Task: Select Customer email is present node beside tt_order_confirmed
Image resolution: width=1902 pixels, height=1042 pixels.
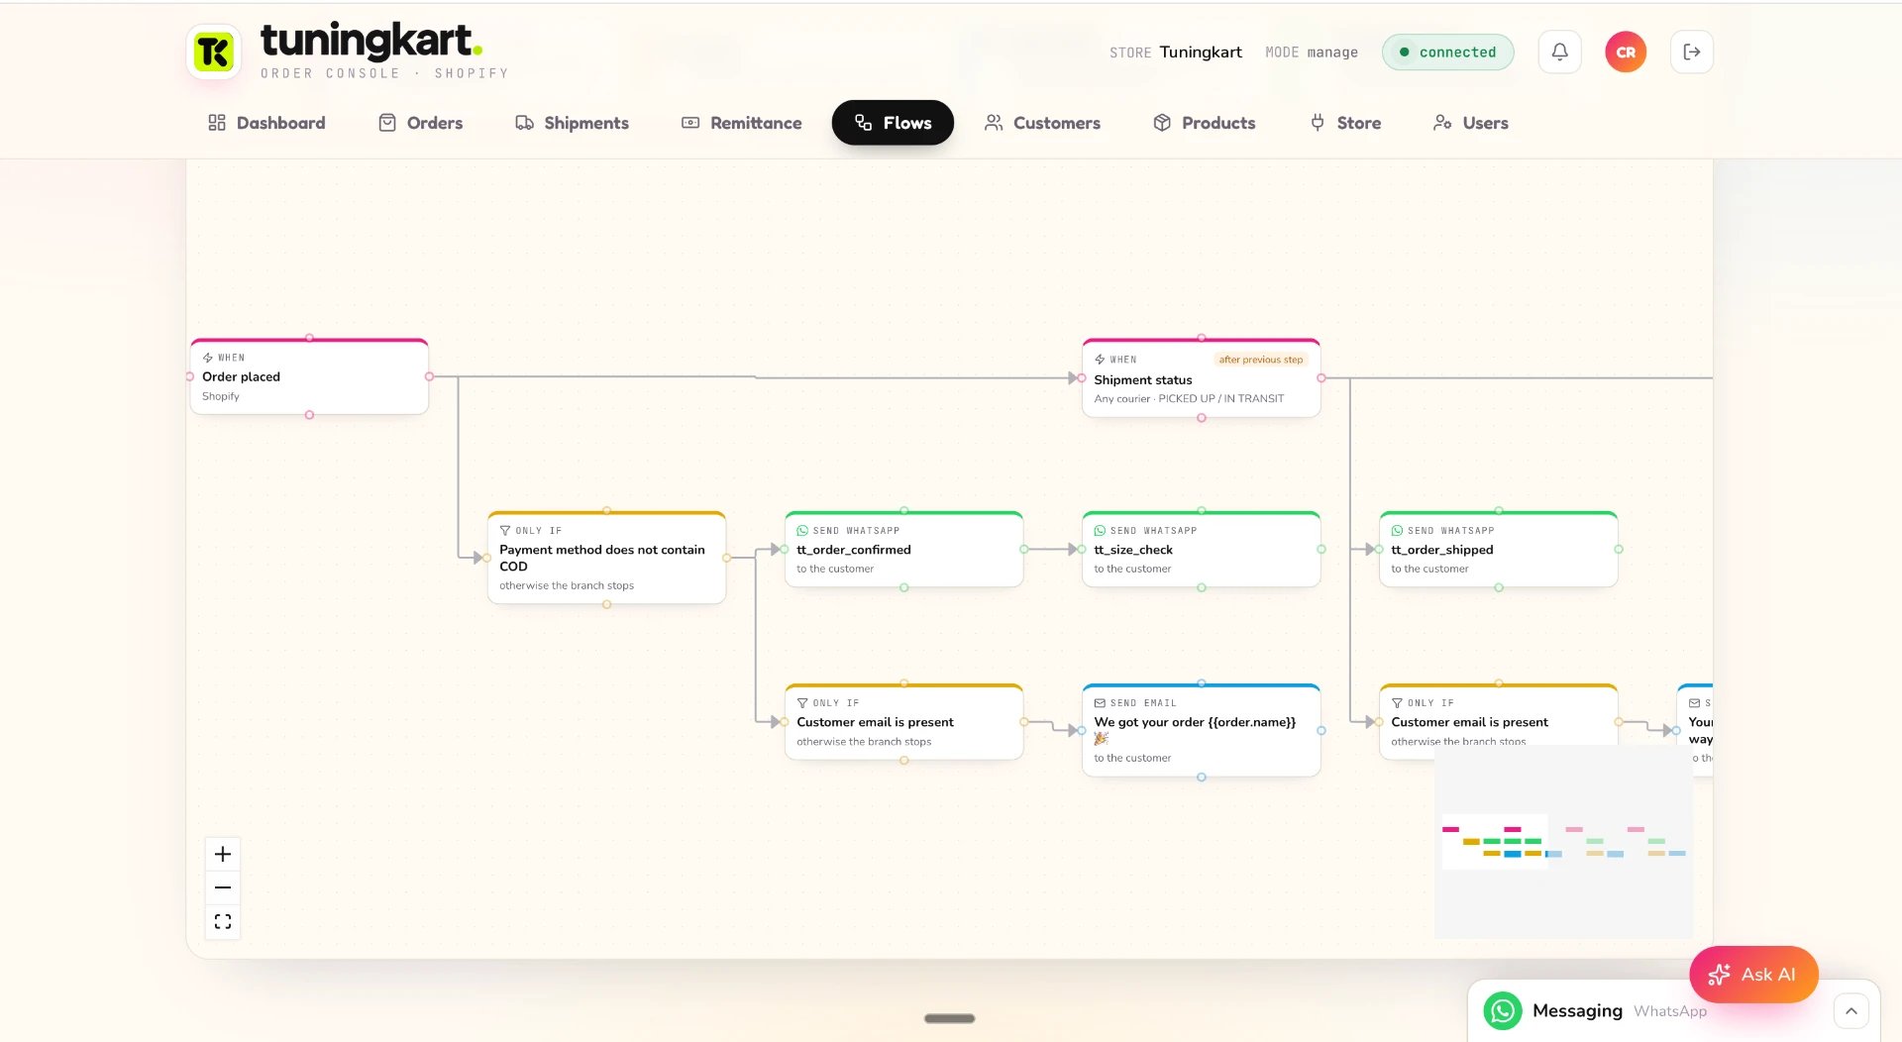Action: pyautogui.click(x=903, y=722)
